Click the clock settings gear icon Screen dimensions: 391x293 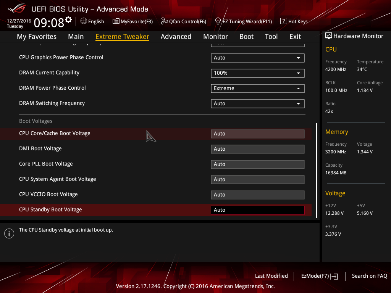coord(69,20)
